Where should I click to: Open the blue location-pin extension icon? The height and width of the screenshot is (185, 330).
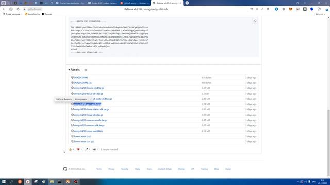pyautogui.click(x=276, y=9)
